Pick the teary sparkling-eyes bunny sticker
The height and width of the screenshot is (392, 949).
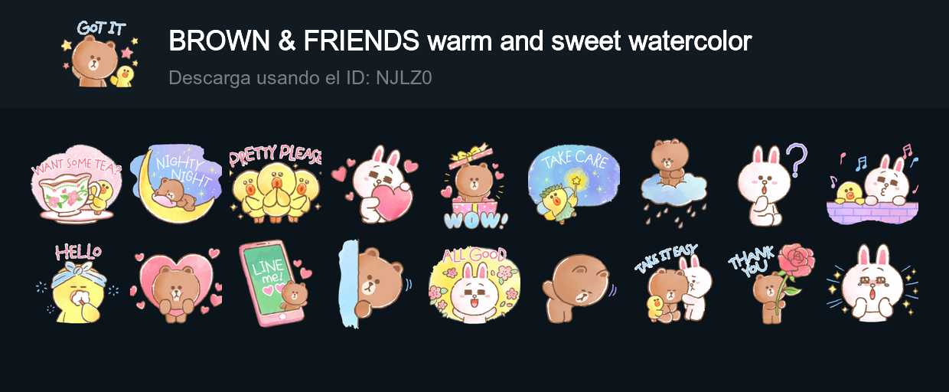(x=872, y=283)
